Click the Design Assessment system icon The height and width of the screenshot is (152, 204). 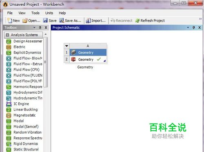[x=9, y=41]
